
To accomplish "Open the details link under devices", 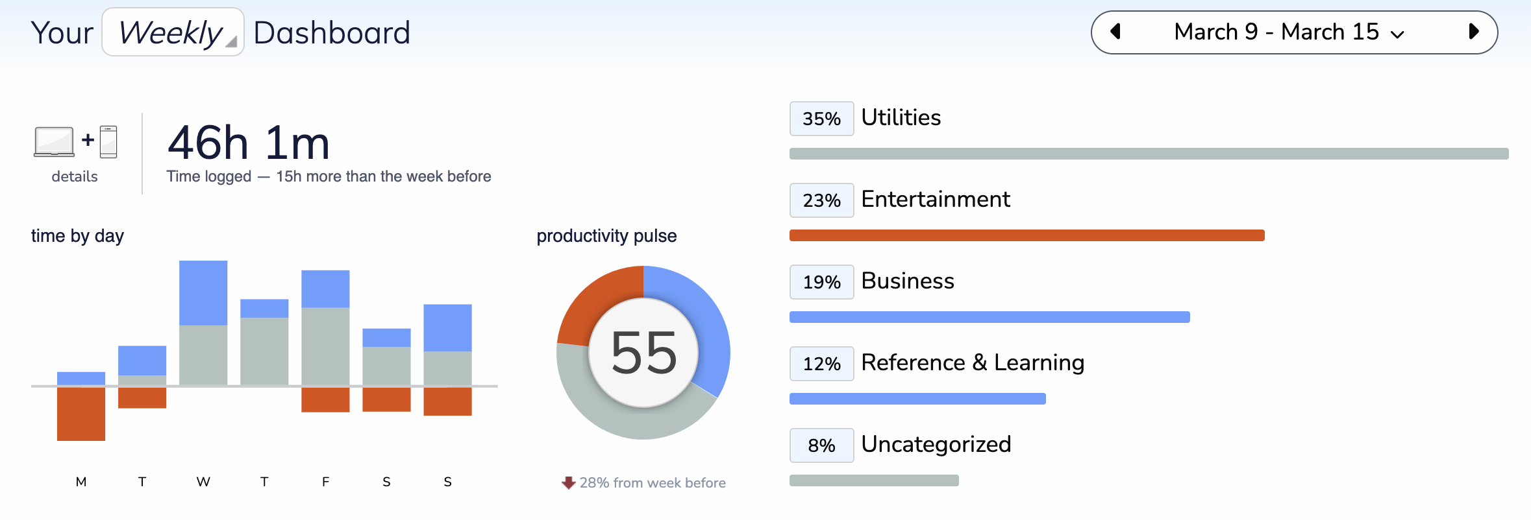I will [75, 176].
